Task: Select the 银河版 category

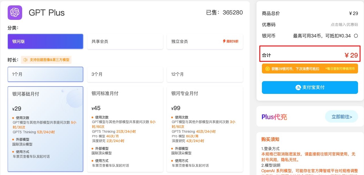Action: 45,41
